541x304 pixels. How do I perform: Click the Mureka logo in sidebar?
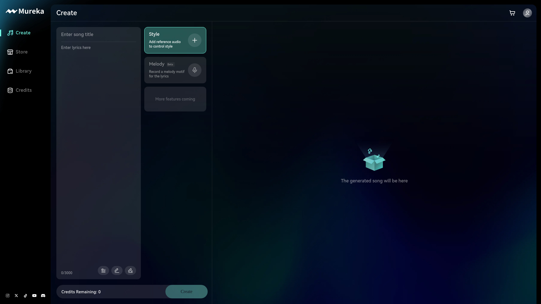pyautogui.click(x=25, y=11)
